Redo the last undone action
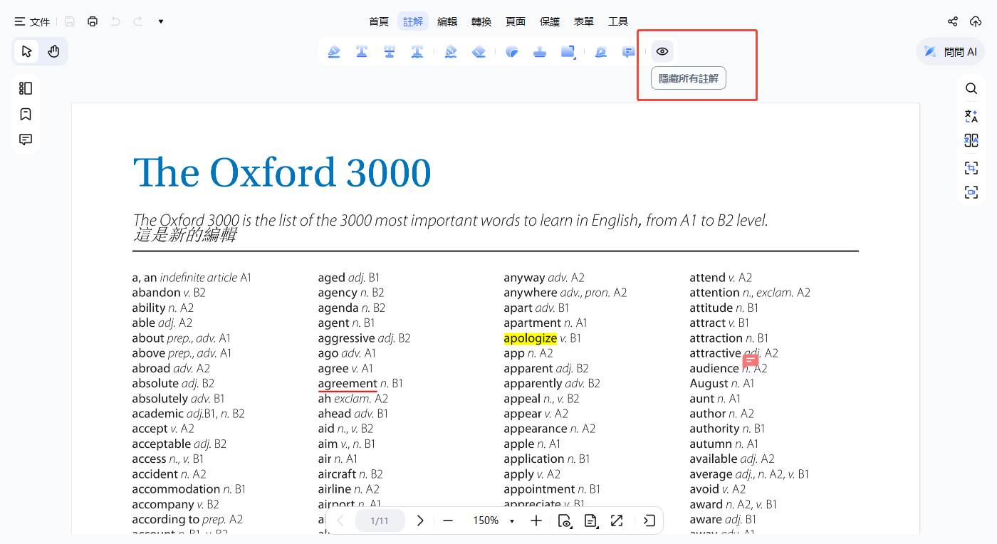Image resolution: width=997 pixels, height=544 pixels. (x=138, y=21)
